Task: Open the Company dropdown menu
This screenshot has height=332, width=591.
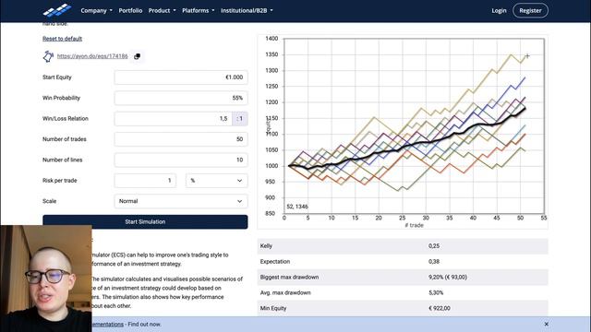Action: point(96,10)
